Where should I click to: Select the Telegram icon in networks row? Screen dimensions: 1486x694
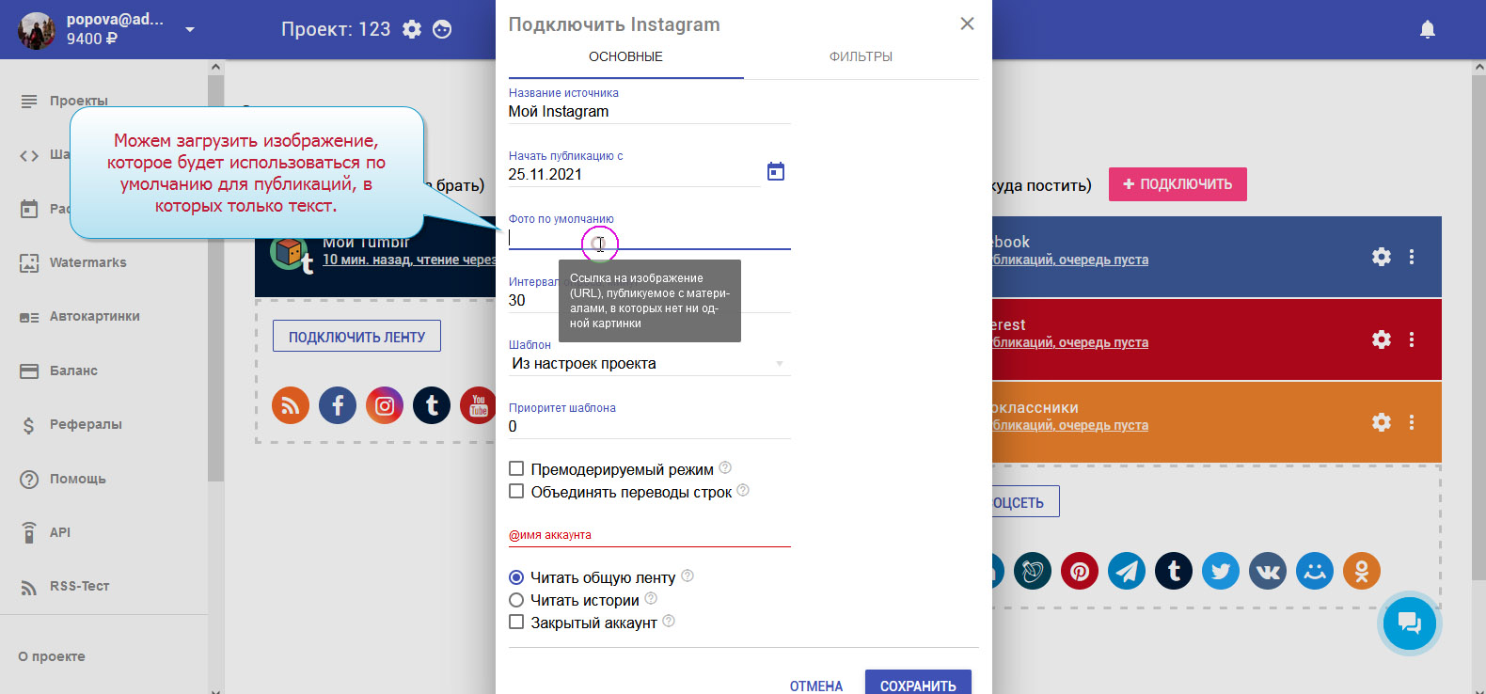pyautogui.click(x=1126, y=571)
